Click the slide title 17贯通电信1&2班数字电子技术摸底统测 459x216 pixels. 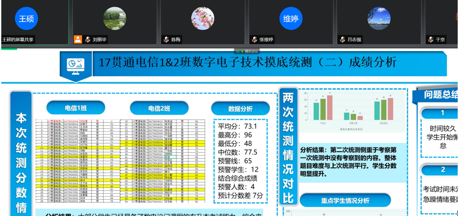(247, 63)
